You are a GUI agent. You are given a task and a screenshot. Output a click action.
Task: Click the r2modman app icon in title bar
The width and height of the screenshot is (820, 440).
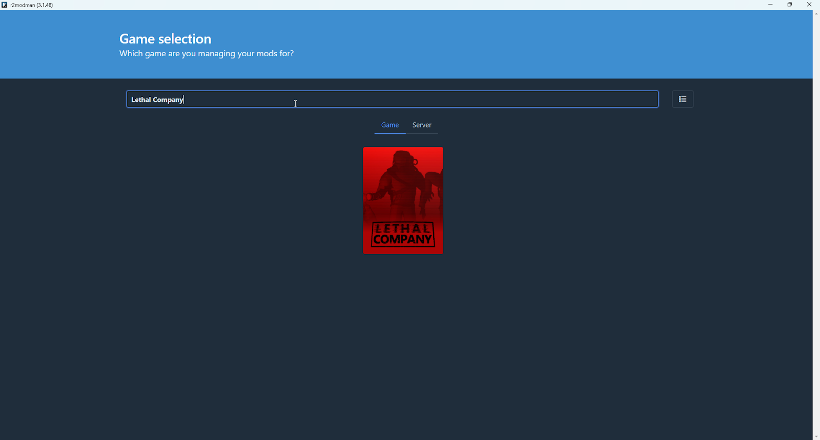(x=5, y=5)
